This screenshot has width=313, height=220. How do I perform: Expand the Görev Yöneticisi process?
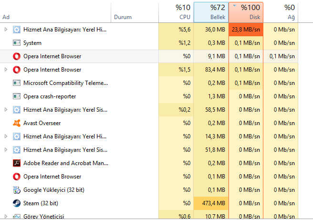[x=6, y=216]
